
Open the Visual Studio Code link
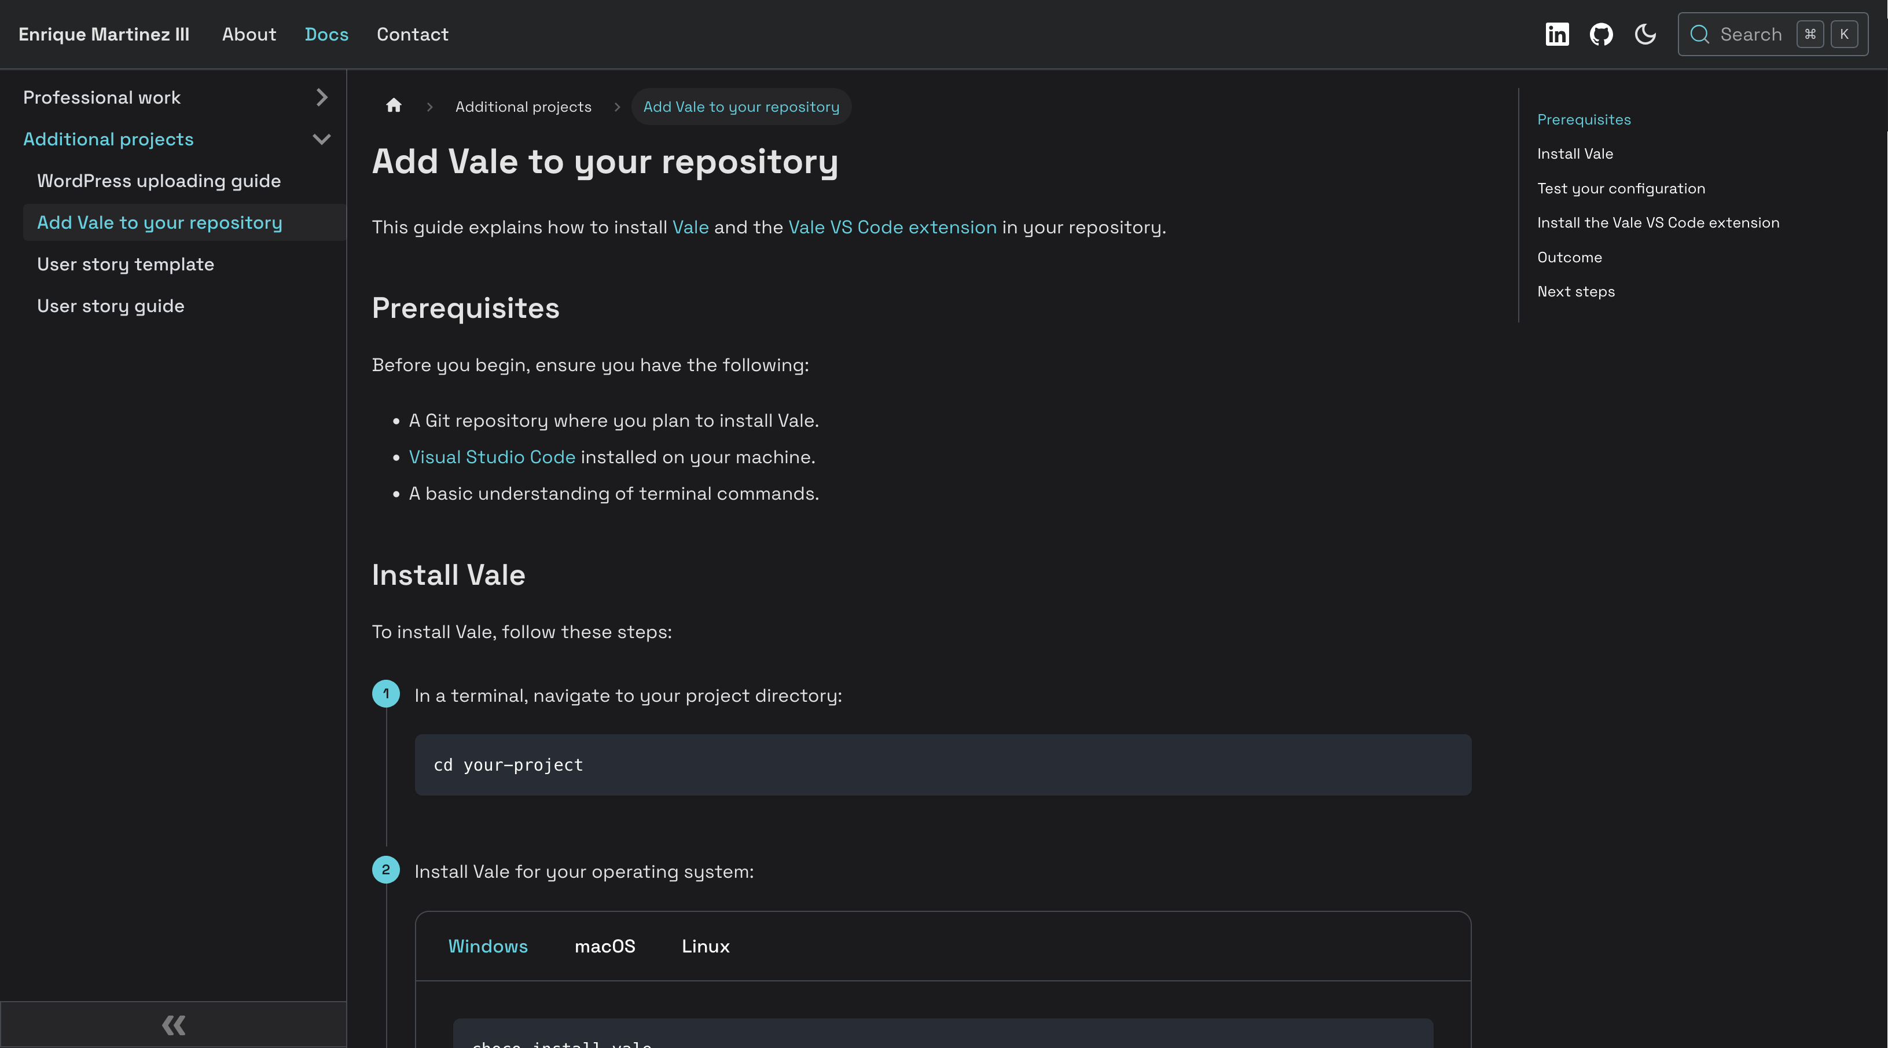tap(492, 457)
